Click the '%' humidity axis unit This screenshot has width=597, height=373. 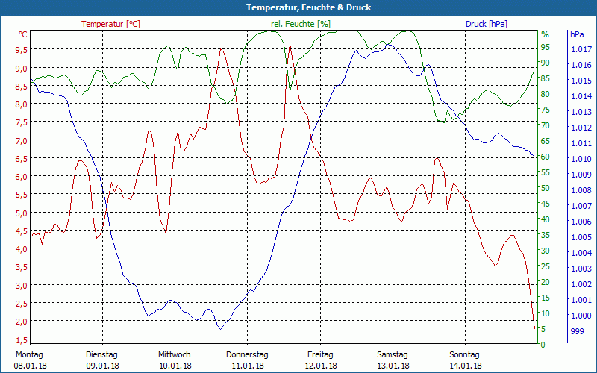(x=546, y=34)
